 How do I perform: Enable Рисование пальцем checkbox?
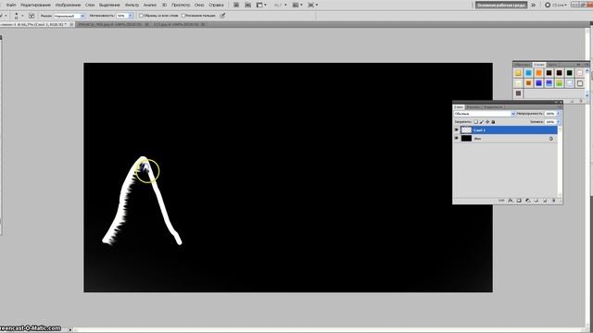click(x=183, y=16)
